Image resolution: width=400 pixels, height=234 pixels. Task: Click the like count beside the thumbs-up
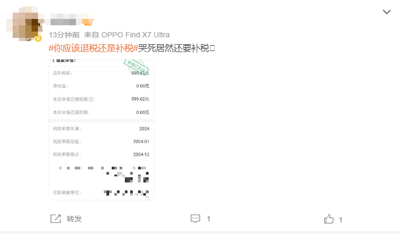point(340,220)
